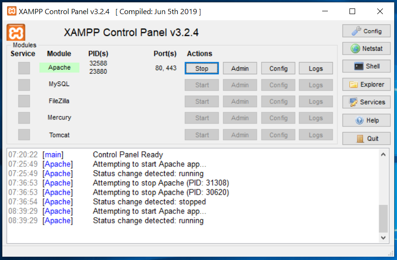The image size is (397, 260).
Task: Click the Mercury module label
Action: click(x=59, y=118)
